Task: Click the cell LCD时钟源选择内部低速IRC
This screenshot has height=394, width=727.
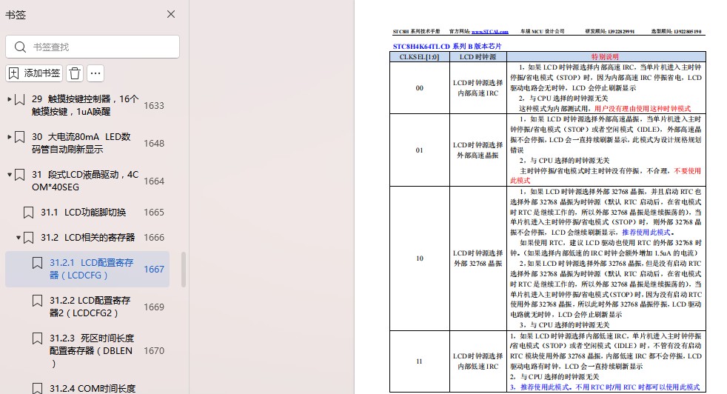Action: (x=478, y=361)
